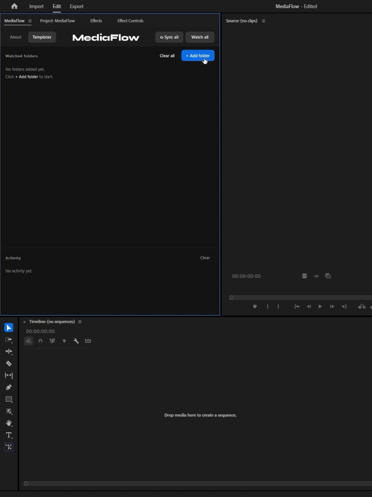Select the Slip tool
372x497 pixels.
click(x=9, y=375)
